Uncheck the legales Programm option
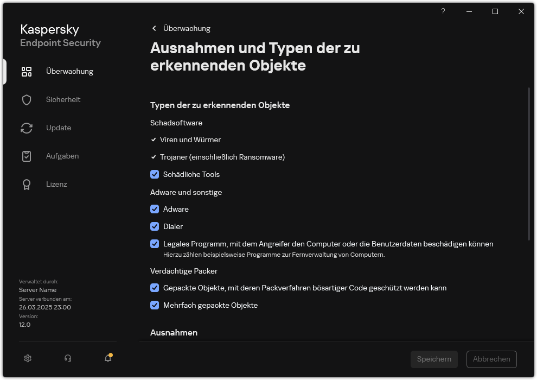The height and width of the screenshot is (380, 537). coord(155,244)
